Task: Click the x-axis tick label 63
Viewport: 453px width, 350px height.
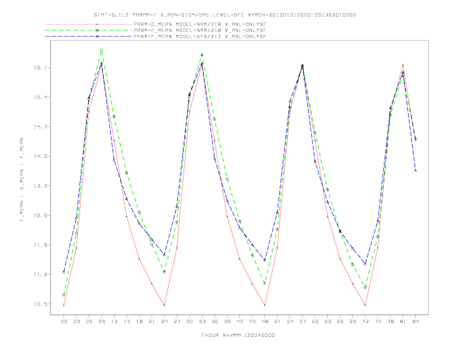Action: point(328,321)
